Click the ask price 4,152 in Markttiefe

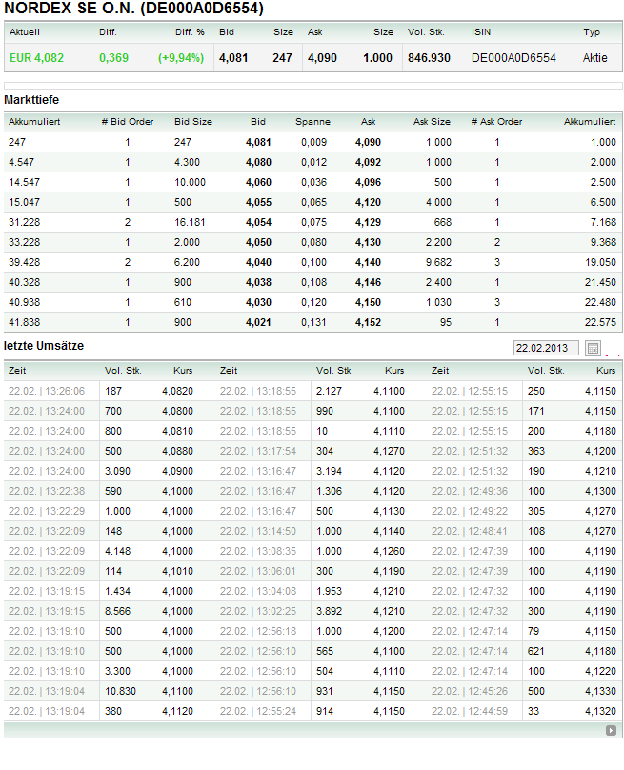pos(368,322)
